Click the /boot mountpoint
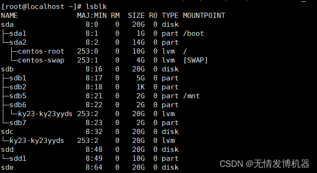Screen dimensions: 317x173 pyautogui.click(x=193, y=33)
